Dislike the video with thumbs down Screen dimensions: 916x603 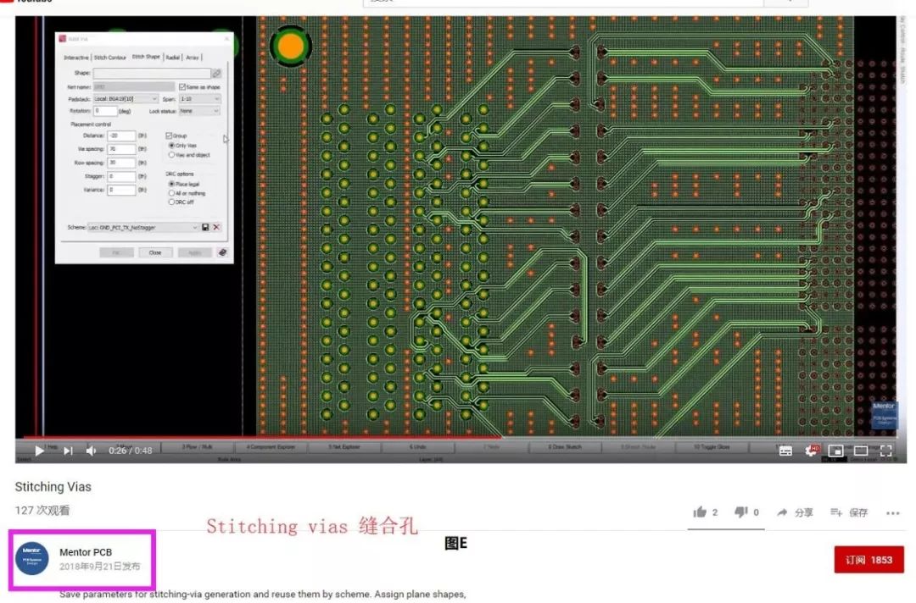[x=740, y=512]
